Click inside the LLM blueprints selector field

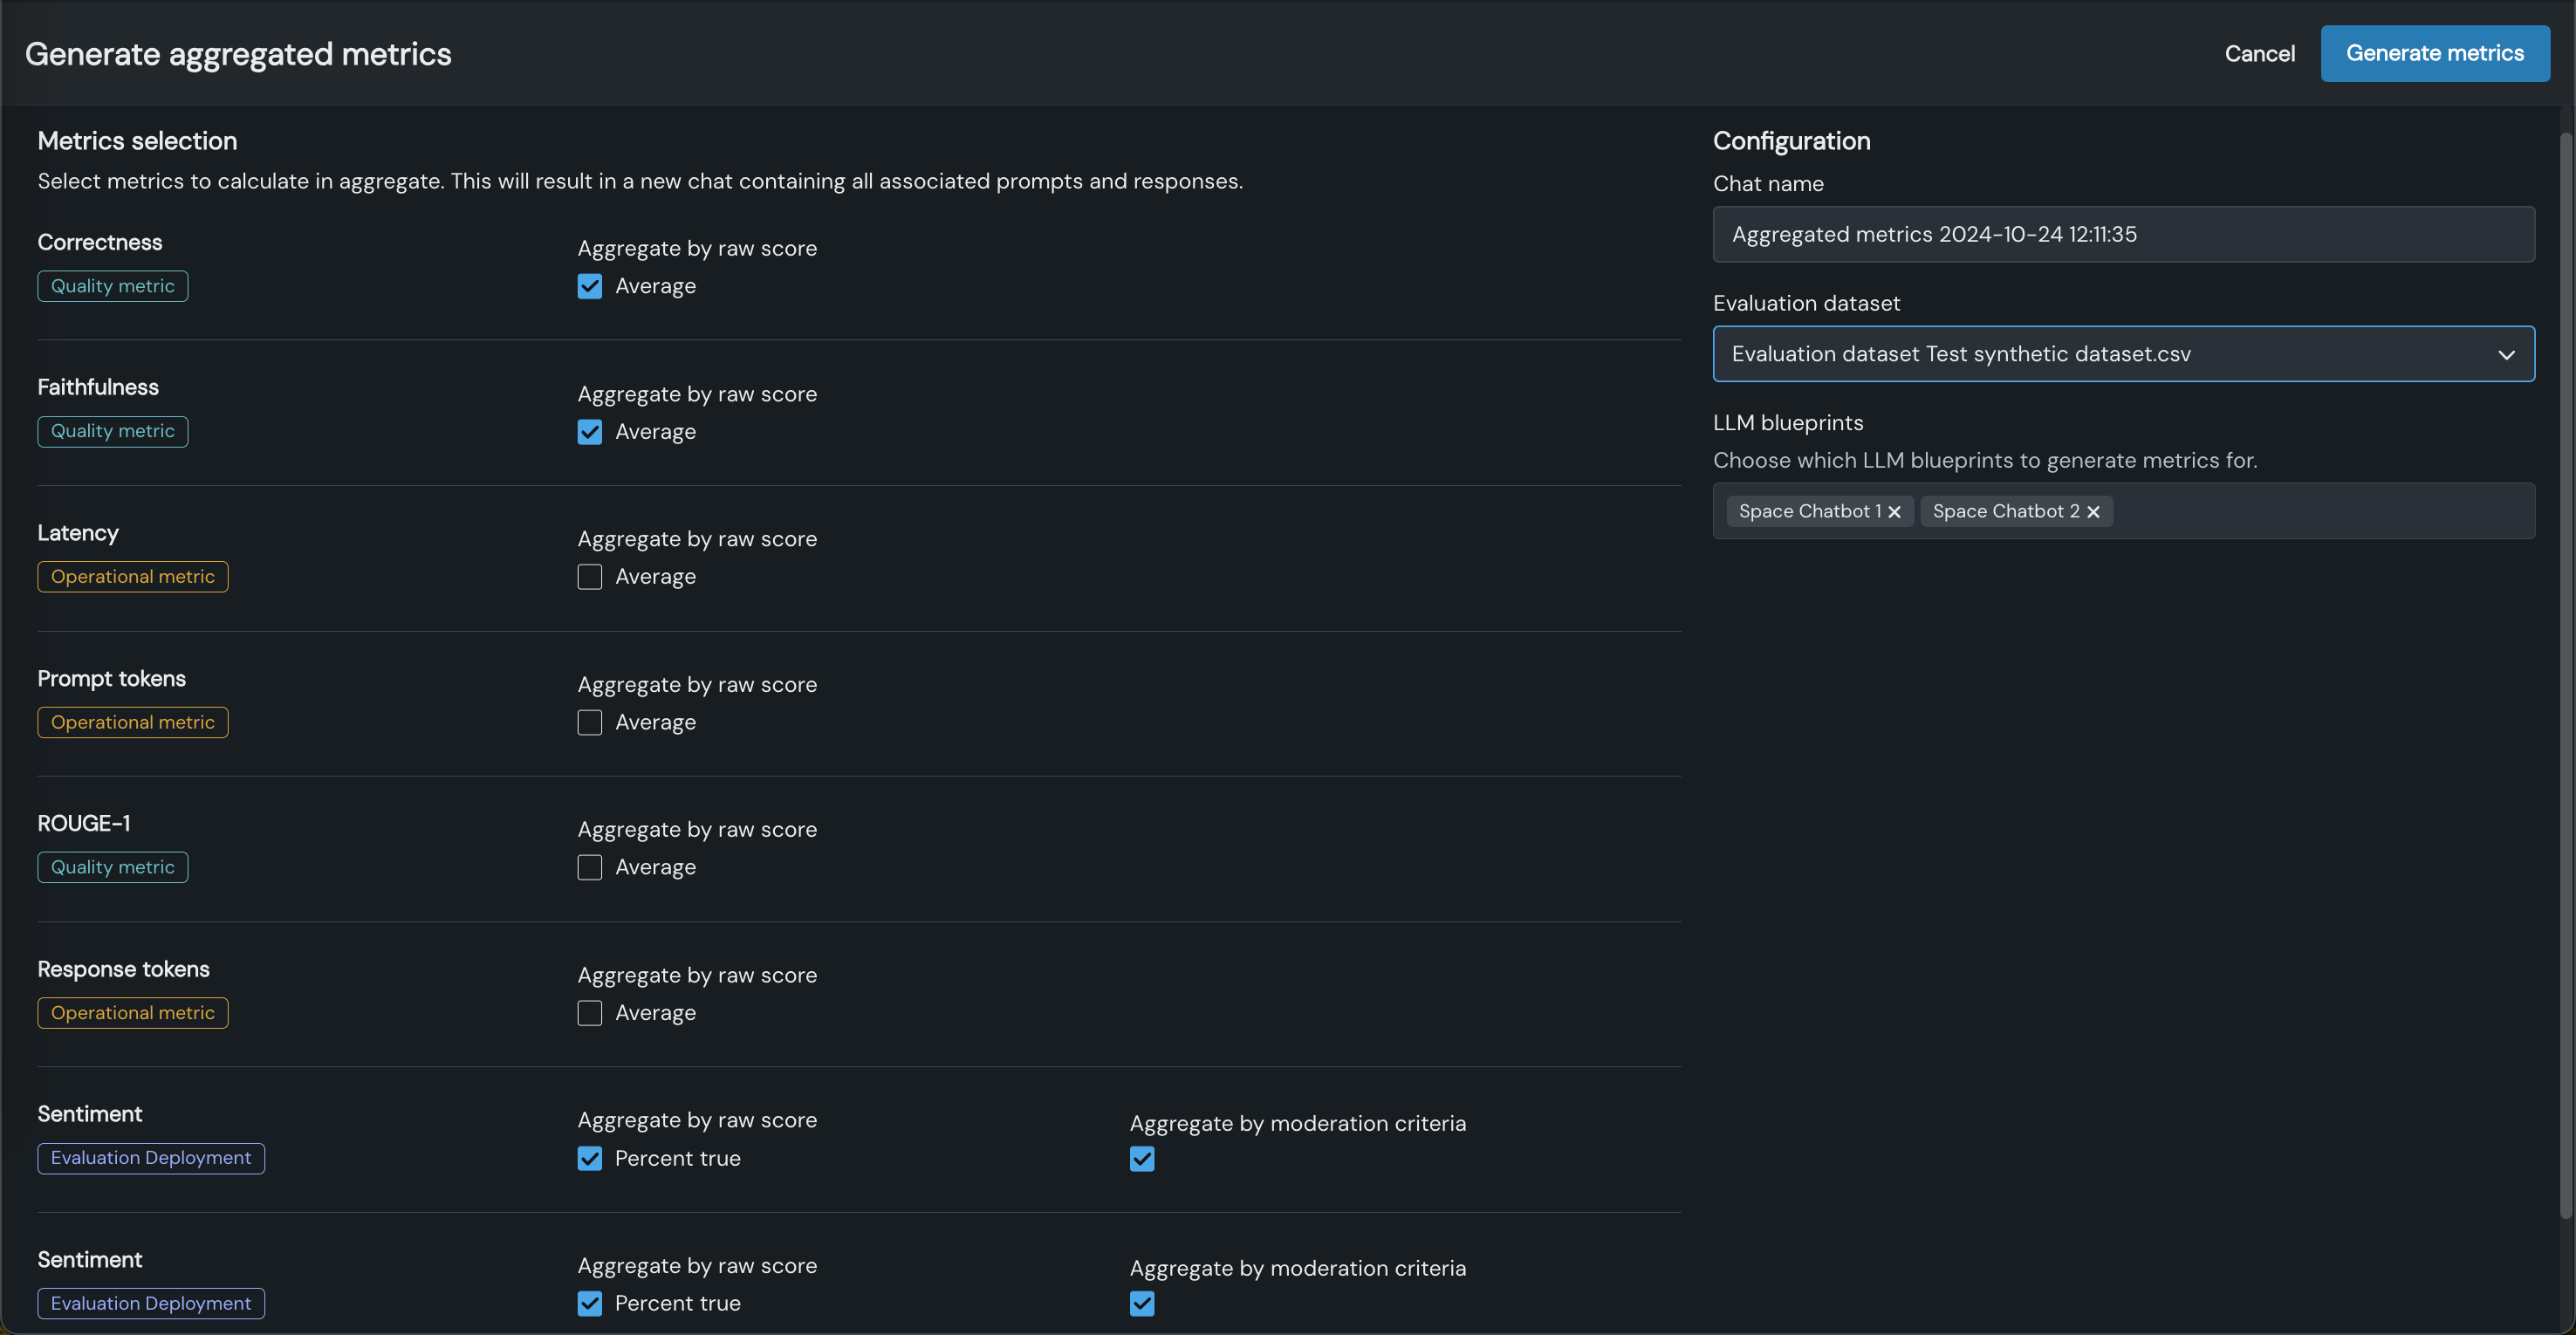(2320, 512)
